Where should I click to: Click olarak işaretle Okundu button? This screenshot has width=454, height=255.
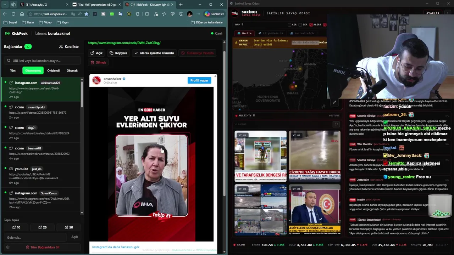(154, 53)
